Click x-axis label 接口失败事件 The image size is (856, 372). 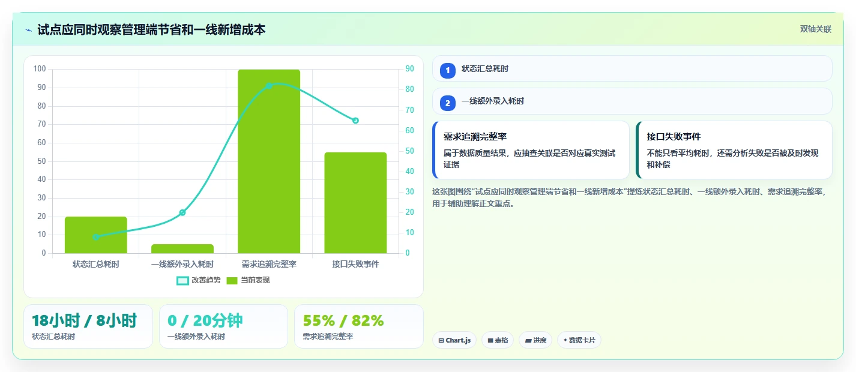click(355, 264)
